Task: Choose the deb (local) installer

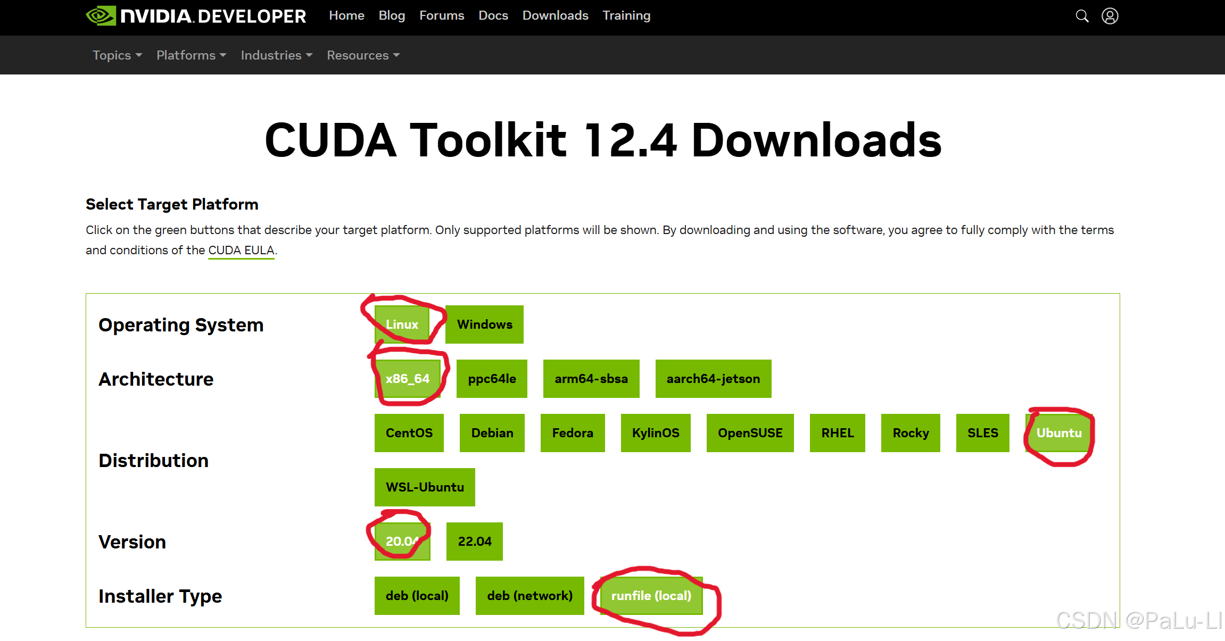Action: 417,596
